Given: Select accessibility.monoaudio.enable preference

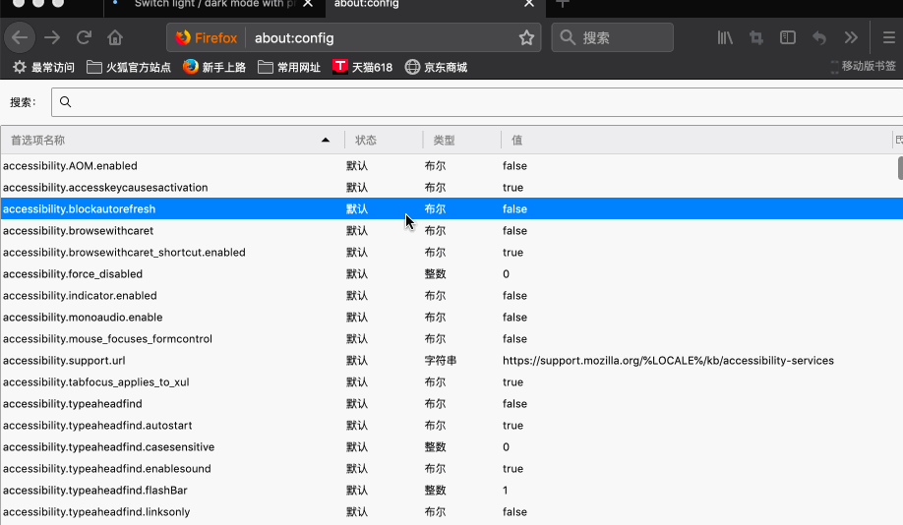Looking at the screenshot, I should point(450,318).
